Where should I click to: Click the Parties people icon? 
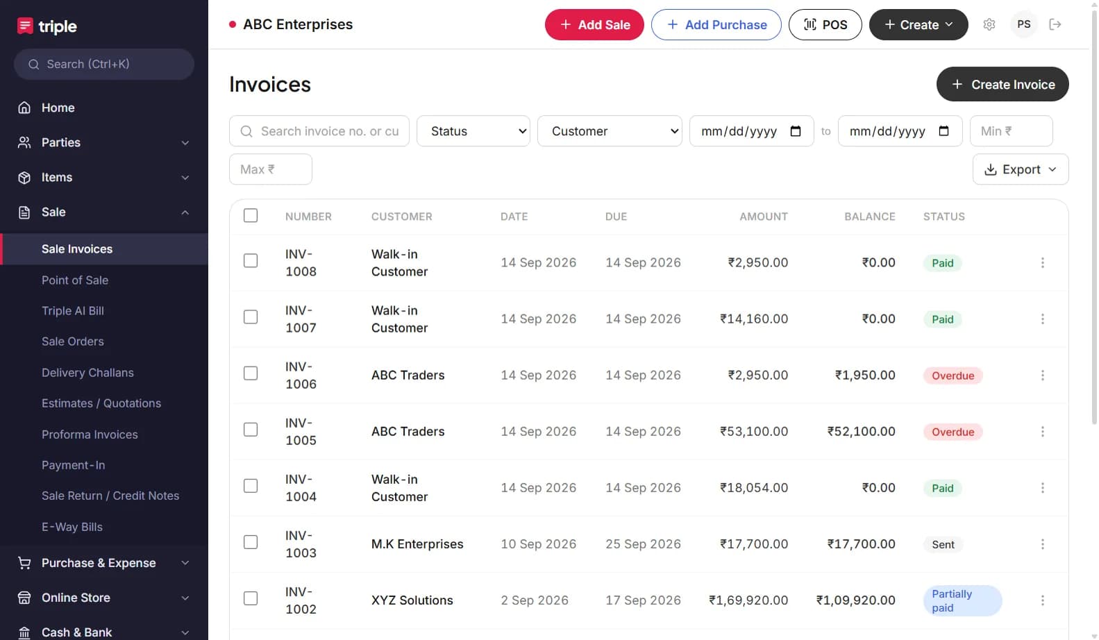click(x=24, y=142)
